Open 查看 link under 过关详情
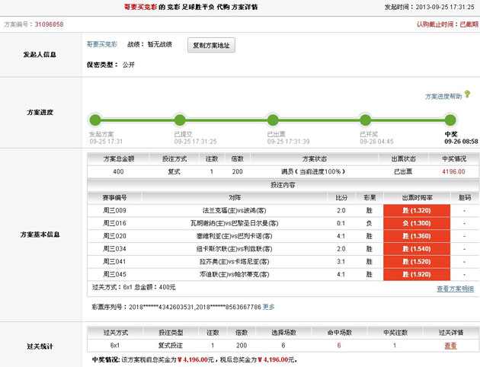Viewport: 480px width, 367px height. point(450,346)
